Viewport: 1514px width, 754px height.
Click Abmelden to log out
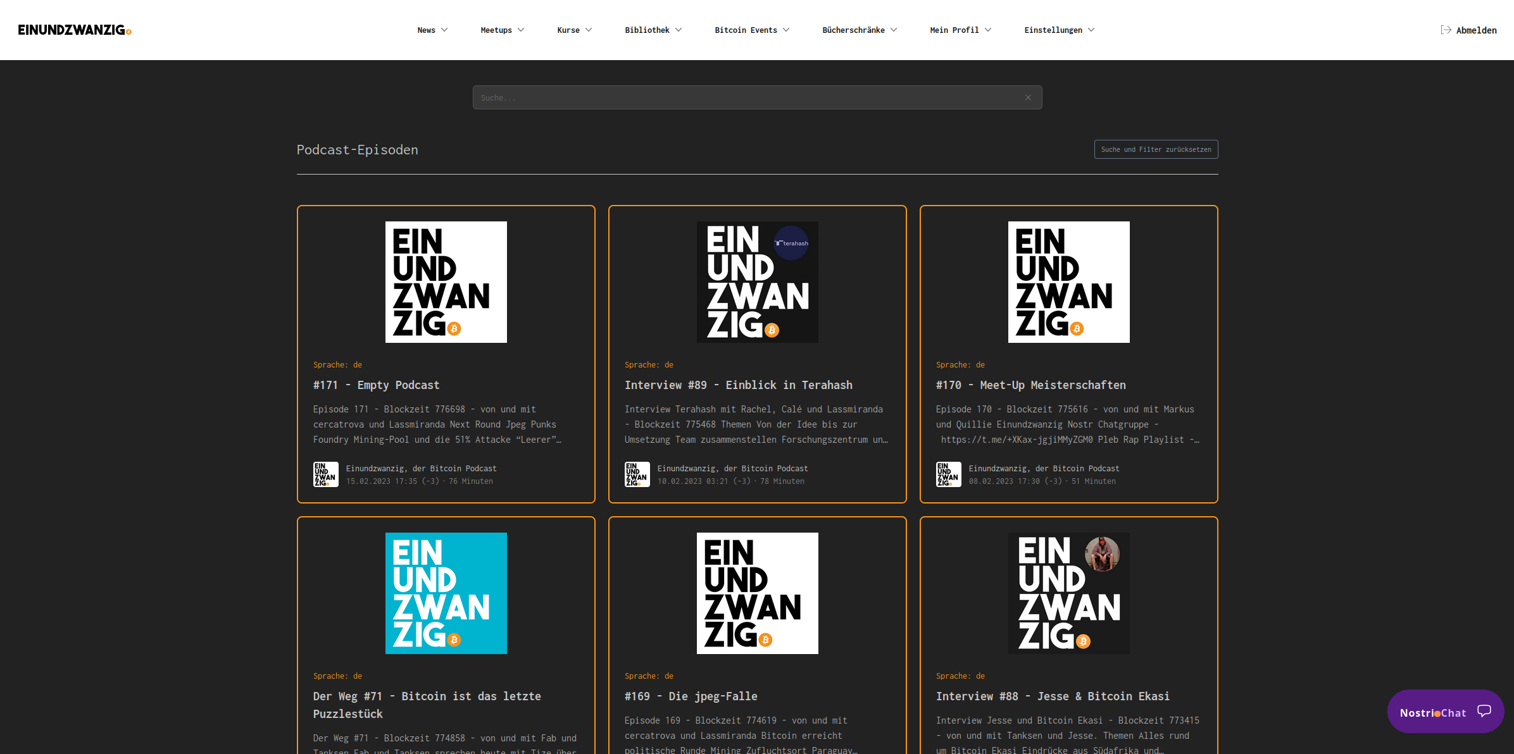[x=1476, y=30]
